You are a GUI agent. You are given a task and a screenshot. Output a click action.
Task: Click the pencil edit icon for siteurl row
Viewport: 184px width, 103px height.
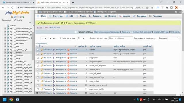click(42, 50)
